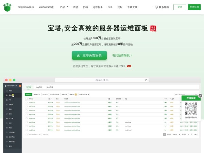Click the BT Panel green shield logo

click(x=7, y=7)
